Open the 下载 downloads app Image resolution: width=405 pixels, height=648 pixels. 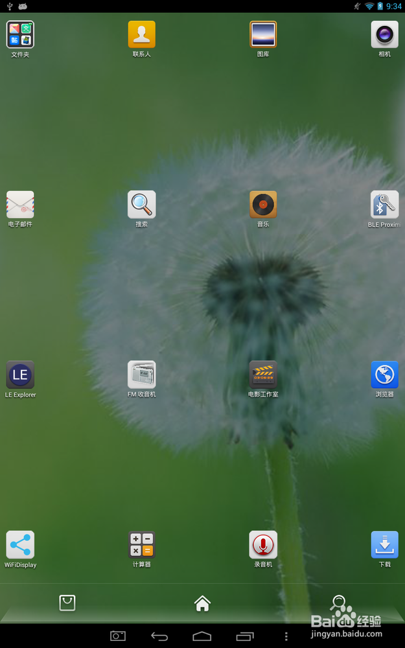coord(384,545)
